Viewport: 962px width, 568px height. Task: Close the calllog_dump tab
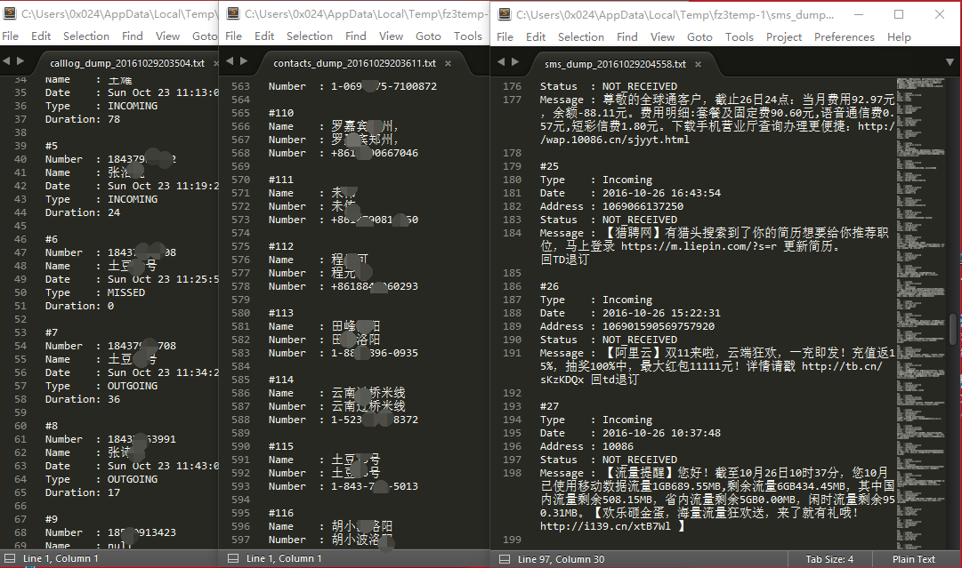(x=215, y=64)
